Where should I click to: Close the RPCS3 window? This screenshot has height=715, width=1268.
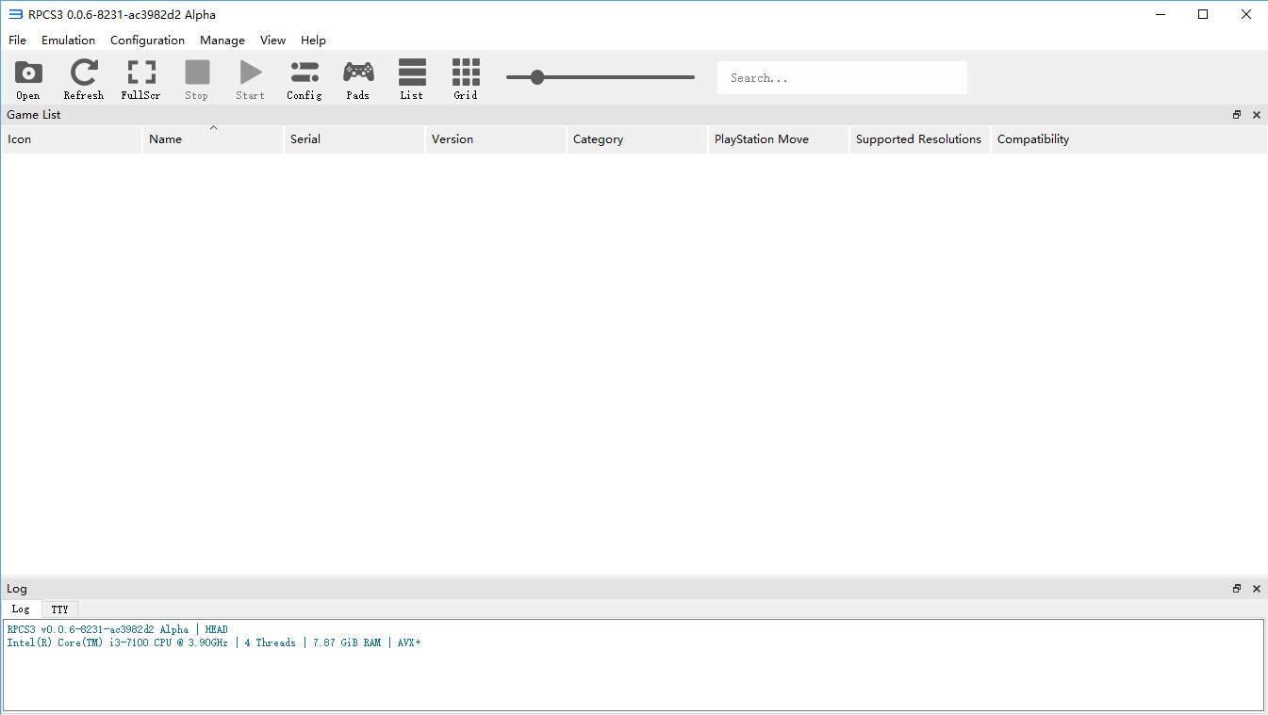(x=1246, y=14)
